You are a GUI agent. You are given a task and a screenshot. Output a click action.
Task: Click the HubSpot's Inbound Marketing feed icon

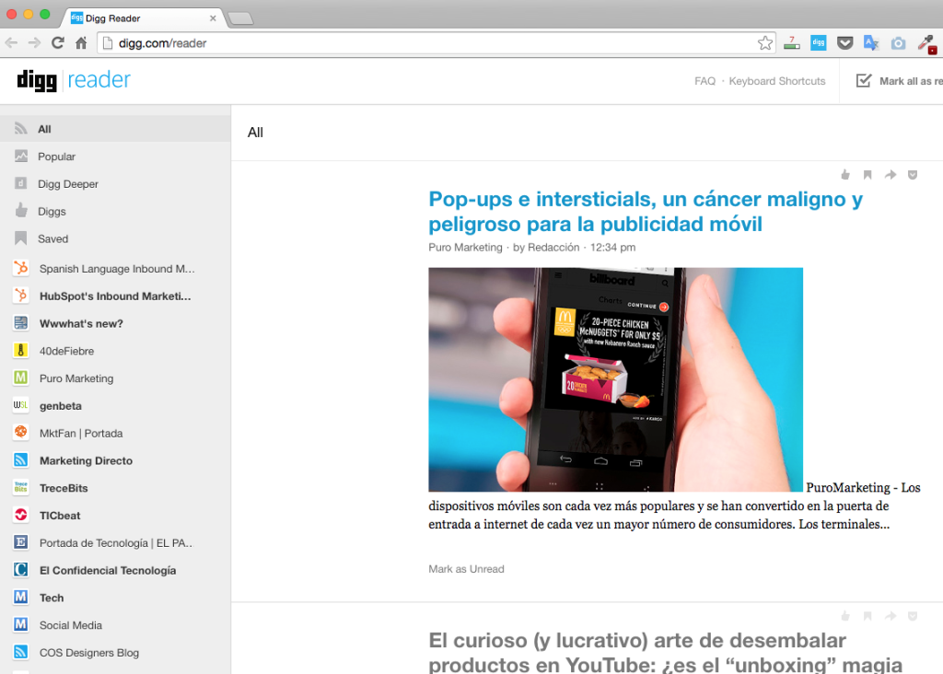(x=21, y=296)
